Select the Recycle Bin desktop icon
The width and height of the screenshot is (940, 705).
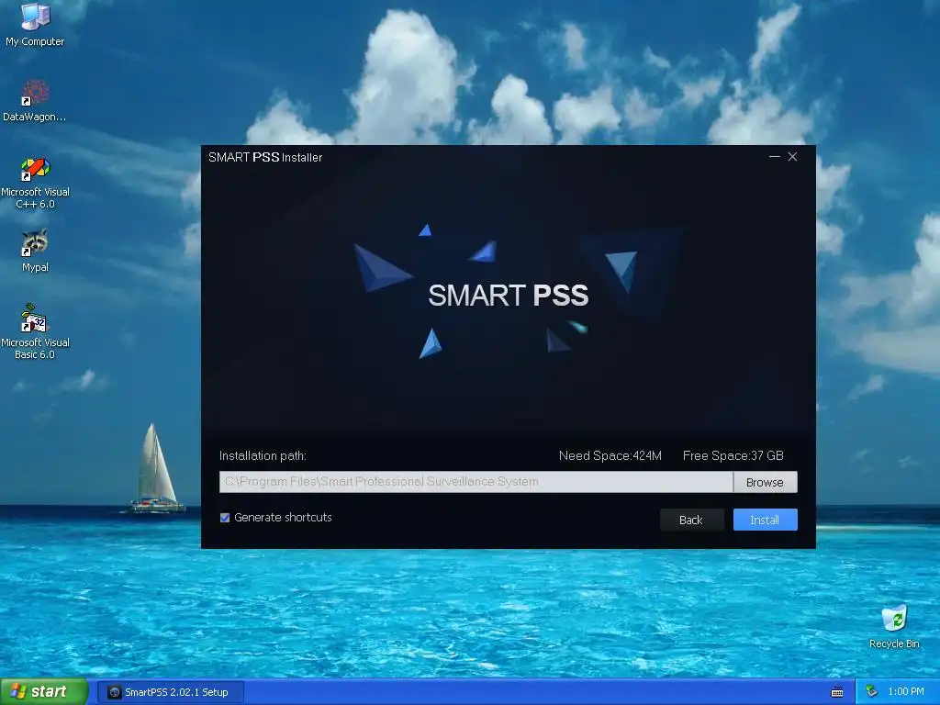[894, 626]
